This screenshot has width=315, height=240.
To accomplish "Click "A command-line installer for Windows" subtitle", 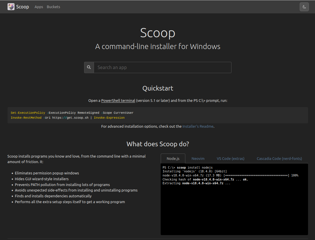I will (158, 46).
